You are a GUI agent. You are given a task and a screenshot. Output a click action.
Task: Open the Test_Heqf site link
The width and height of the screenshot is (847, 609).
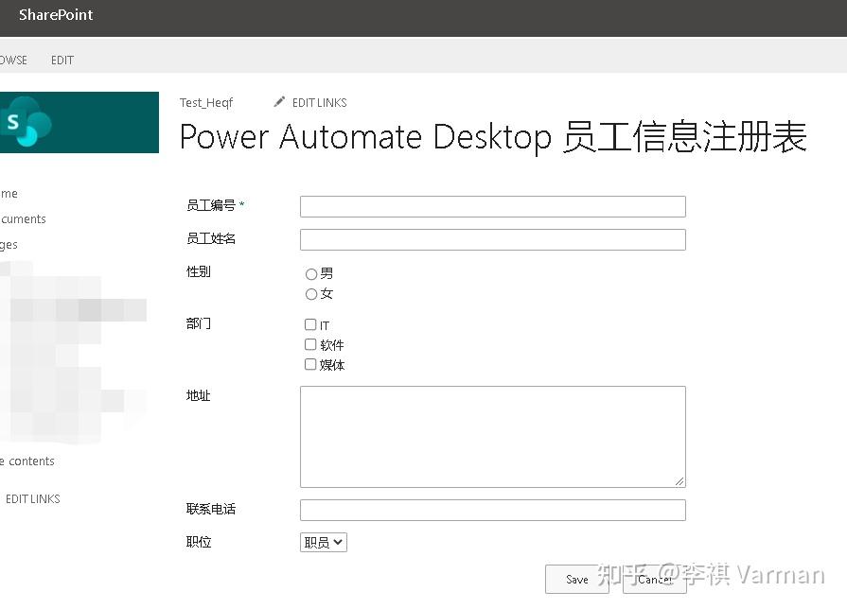tap(206, 102)
